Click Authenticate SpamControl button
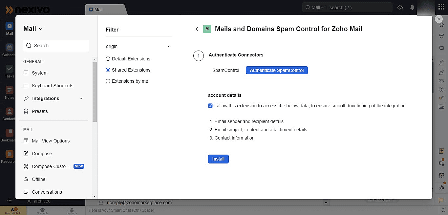 [277, 70]
